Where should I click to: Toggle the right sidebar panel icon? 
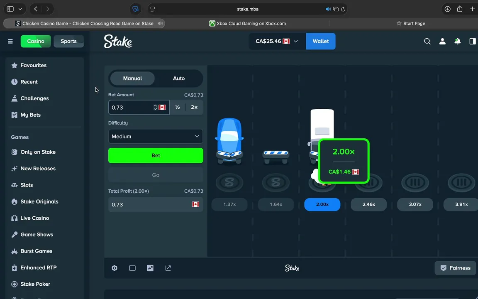473,41
